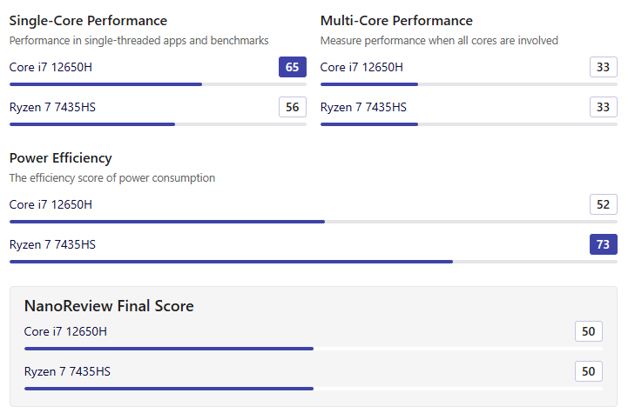Click Core i7 12650H power efficiency bar
628x413 pixels.
pyautogui.click(x=314, y=222)
